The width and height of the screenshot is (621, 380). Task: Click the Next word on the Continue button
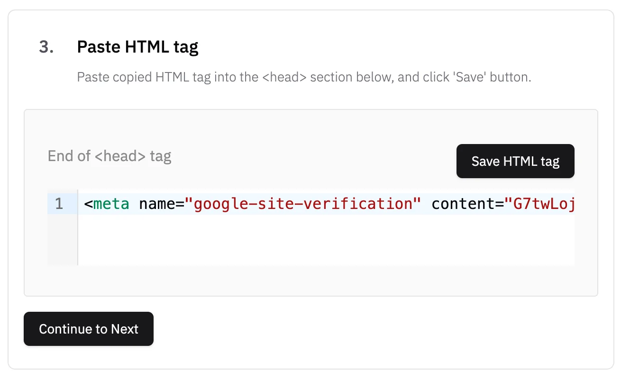click(125, 329)
